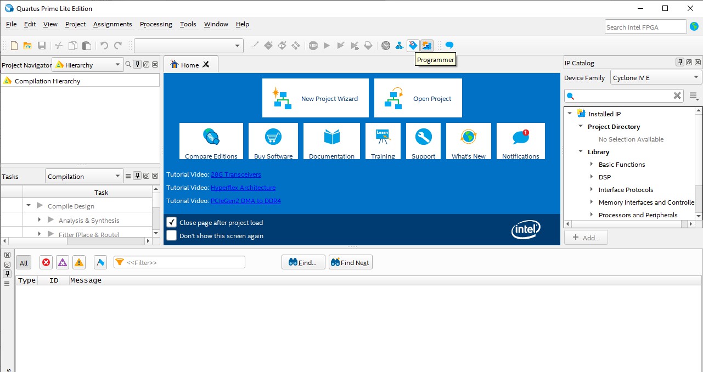Viewport: 703px width, 372px height.
Task: Click the Redo arrow icon
Action: (118, 46)
